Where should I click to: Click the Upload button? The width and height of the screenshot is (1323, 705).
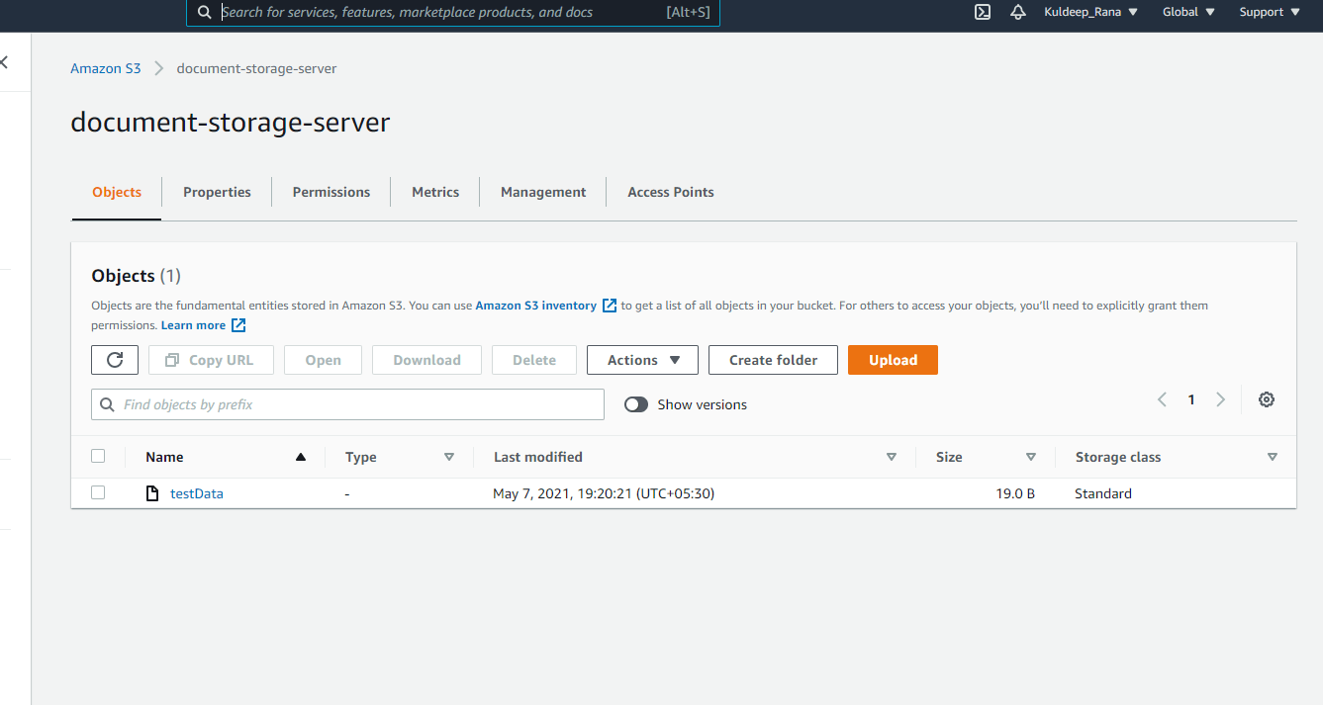point(892,359)
